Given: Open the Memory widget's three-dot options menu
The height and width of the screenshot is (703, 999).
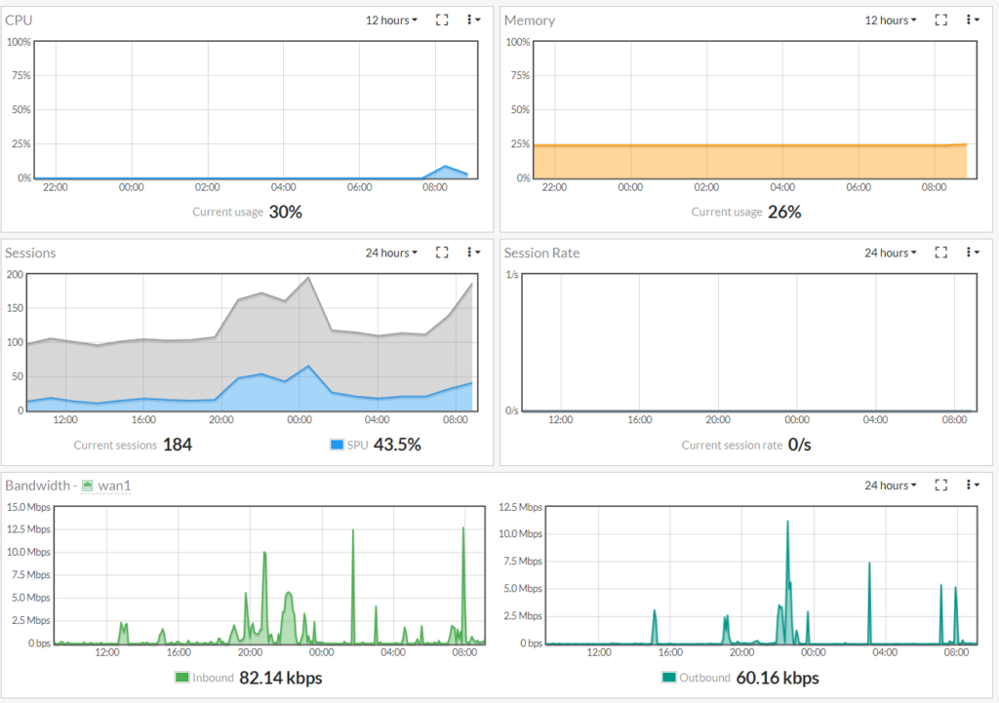Looking at the screenshot, I should [972, 20].
